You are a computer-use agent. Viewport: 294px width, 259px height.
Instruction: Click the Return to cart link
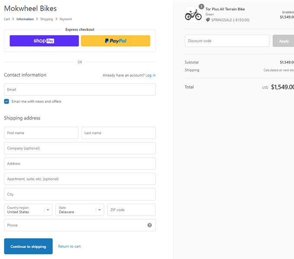point(69,246)
